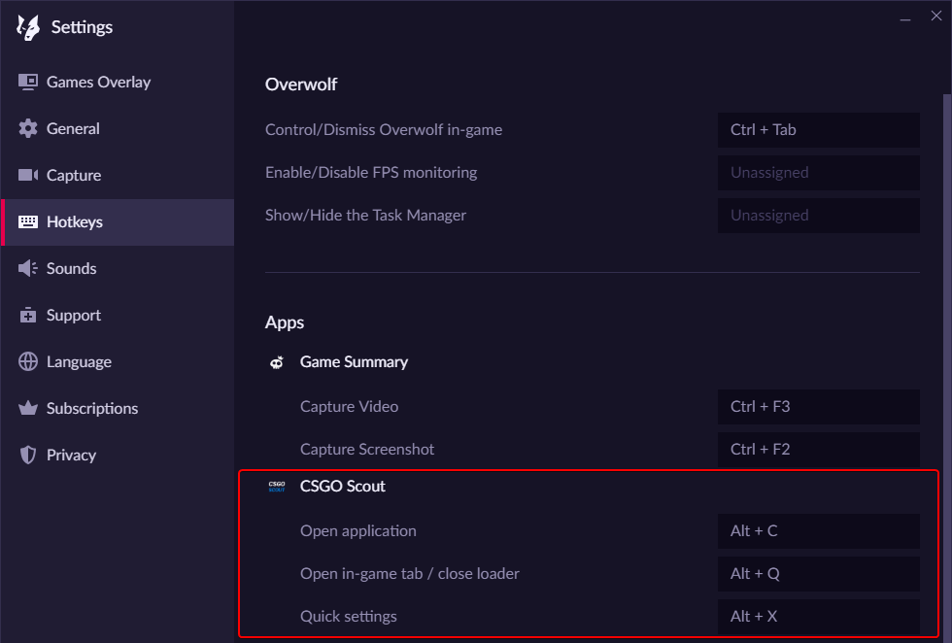952x643 pixels.
Task: Click the Open in-game tab / close loader label
Action: pyautogui.click(x=410, y=574)
